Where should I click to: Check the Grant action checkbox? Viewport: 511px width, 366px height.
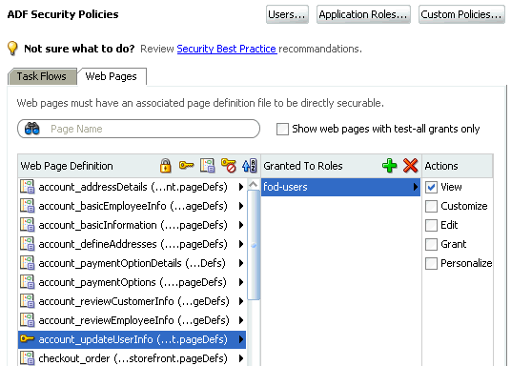(x=431, y=244)
